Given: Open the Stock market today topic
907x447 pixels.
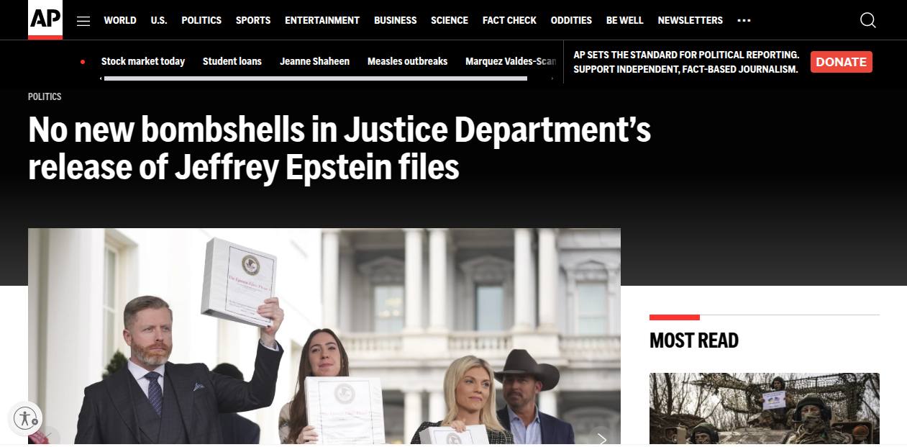Looking at the screenshot, I should pos(143,61).
